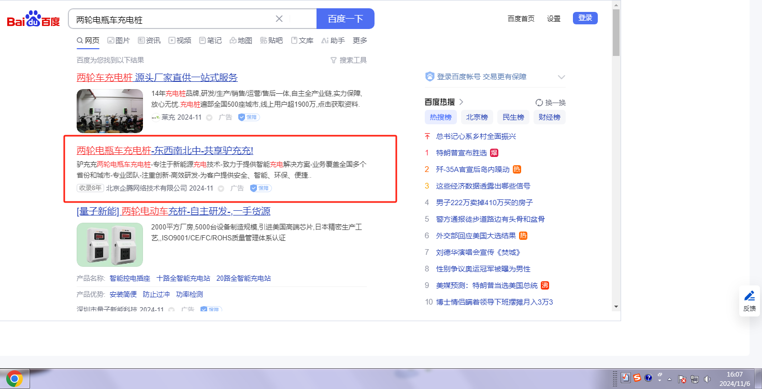Refresh hot searches with 换一换
Screen dimensions: 762x389
coord(550,103)
